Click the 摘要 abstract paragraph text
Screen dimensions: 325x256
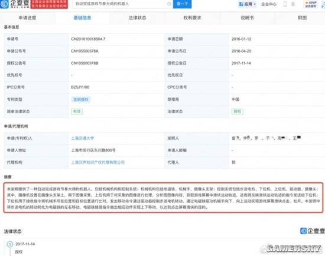coord(163,198)
